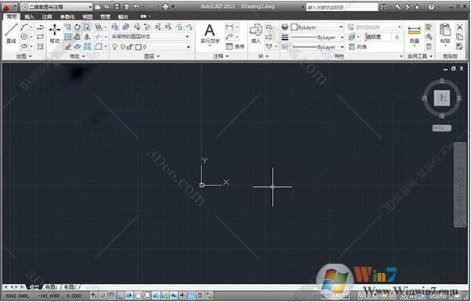Switch to the 输出 ribbon tab
The image size is (471, 302).
pos(123,16)
